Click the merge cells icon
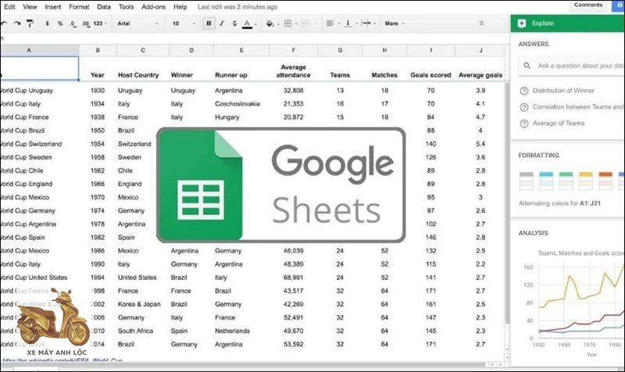 [x=305, y=23]
